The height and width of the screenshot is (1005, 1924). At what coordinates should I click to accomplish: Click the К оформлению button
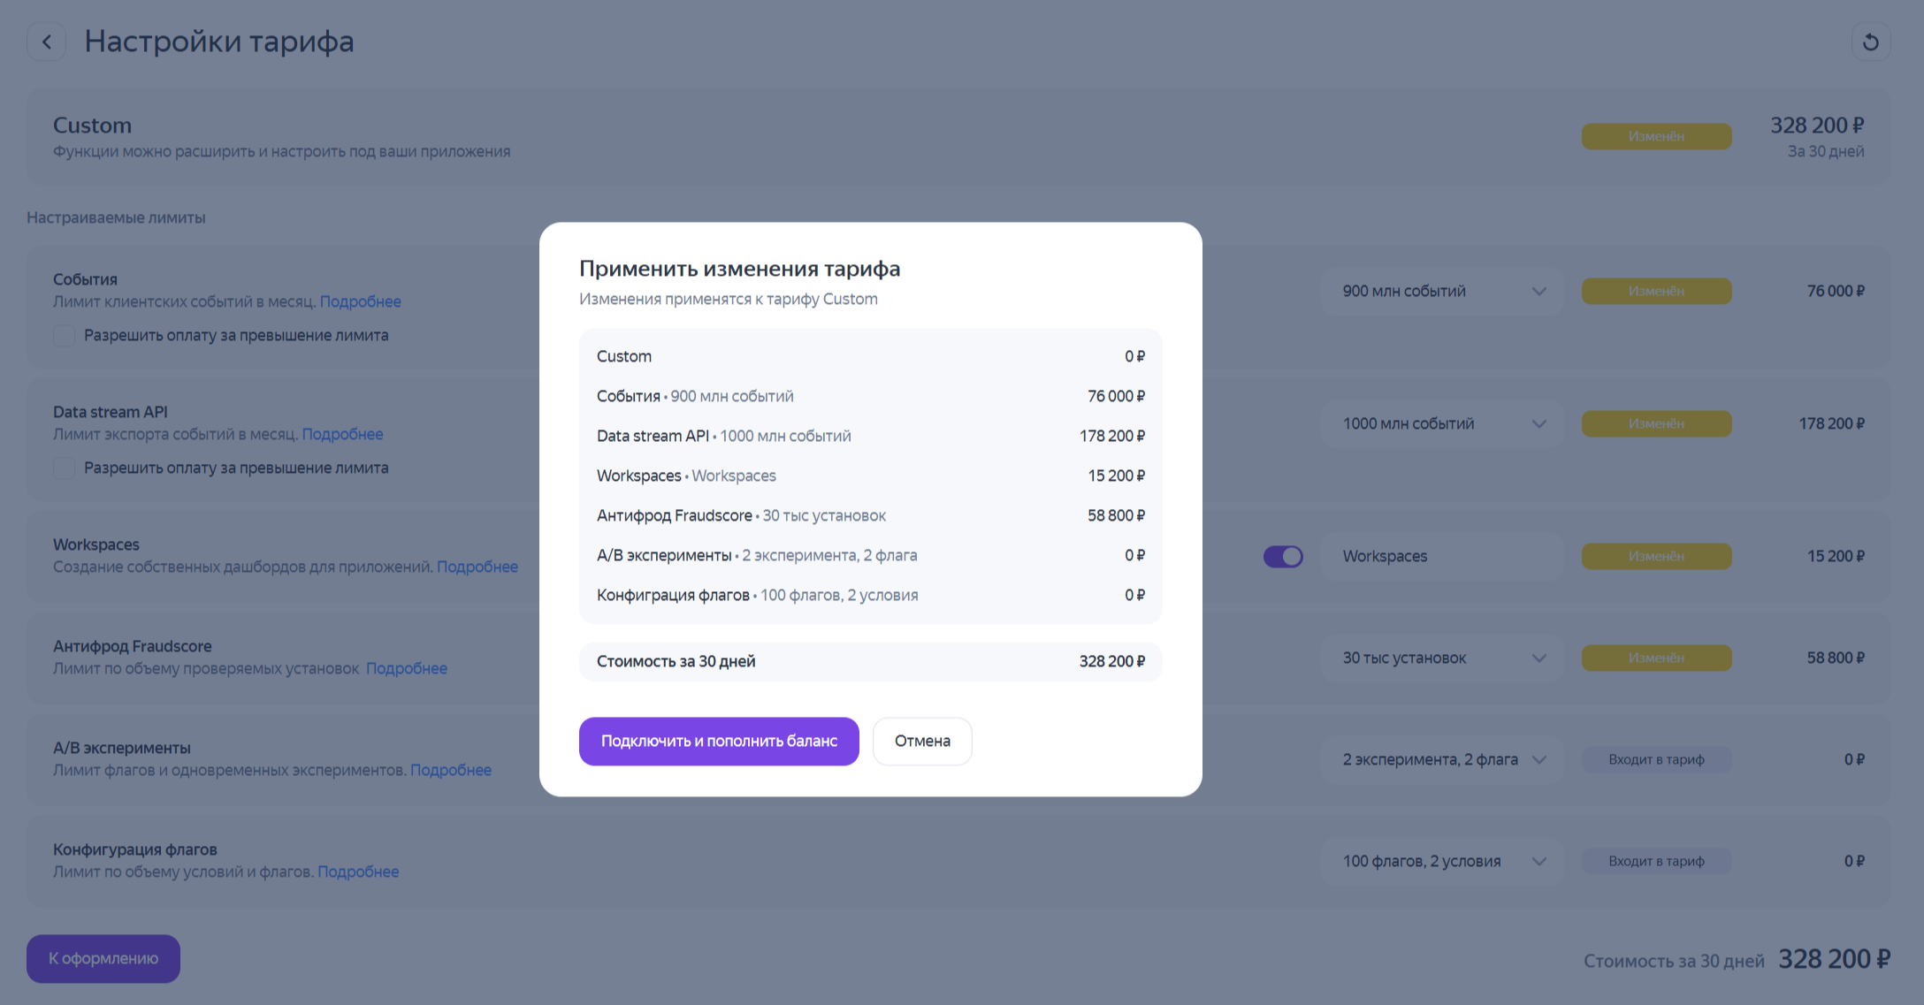[103, 959]
